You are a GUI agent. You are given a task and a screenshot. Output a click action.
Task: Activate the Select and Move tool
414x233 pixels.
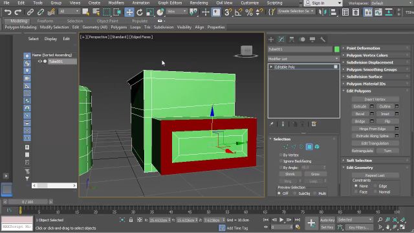[129, 12]
